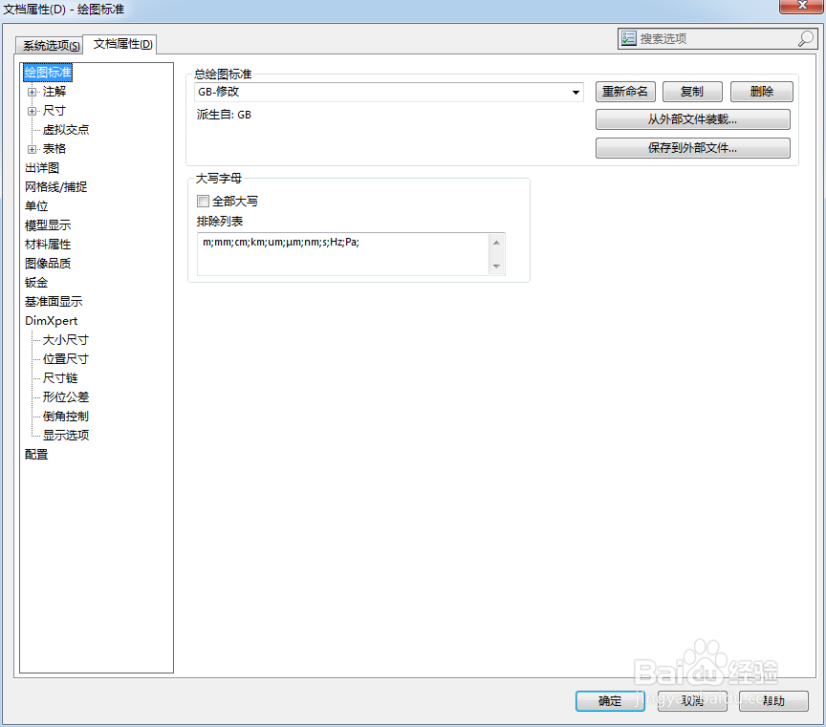Image resolution: width=826 pixels, height=727 pixels.
Task: Open 单位 settings
Action: tap(36, 206)
